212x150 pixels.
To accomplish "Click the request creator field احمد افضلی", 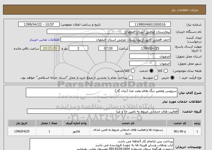I will (116, 39).
